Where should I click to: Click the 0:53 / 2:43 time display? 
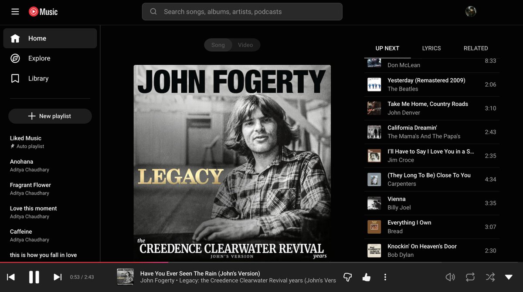pyautogui.click(x=82, y=277)
